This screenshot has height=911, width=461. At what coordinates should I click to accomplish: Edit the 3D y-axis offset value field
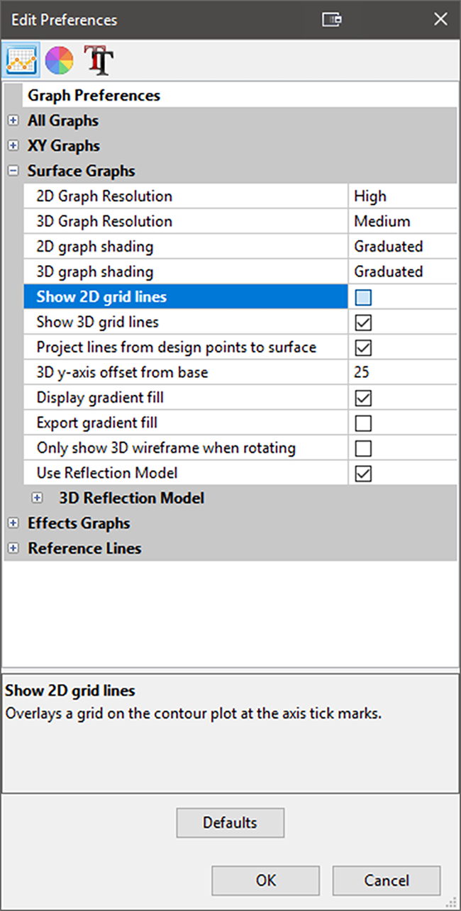tap(401, 373)
